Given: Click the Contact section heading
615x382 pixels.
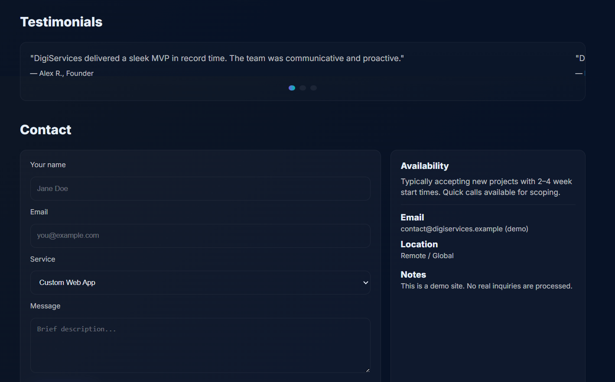Looking at the screenshot, I should 46,130.
